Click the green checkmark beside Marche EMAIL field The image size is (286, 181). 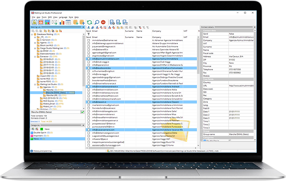(82, 112)
